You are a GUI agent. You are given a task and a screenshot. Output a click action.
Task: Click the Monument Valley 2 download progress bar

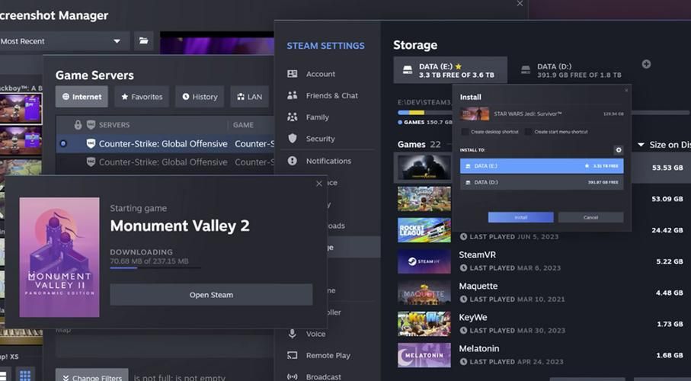pyautogui.click(x=155, y=267)
